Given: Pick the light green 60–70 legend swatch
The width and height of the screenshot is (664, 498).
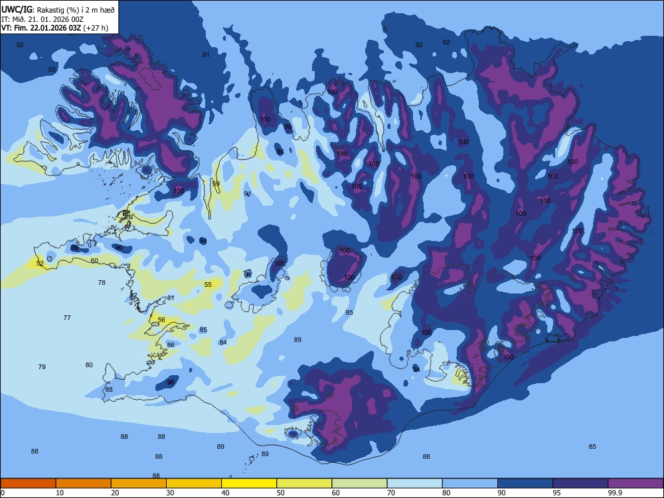Looking at the screenshot, I should [x=359, y=483].
